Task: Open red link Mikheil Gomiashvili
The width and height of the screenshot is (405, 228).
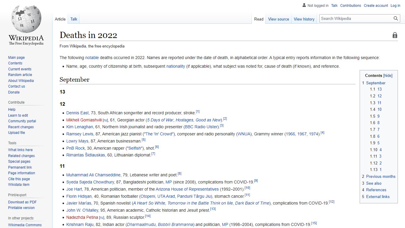Action: pyautogui.click(x=84, y=120)
